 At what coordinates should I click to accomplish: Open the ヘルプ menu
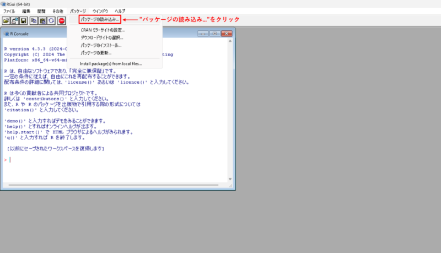(120, 11)
